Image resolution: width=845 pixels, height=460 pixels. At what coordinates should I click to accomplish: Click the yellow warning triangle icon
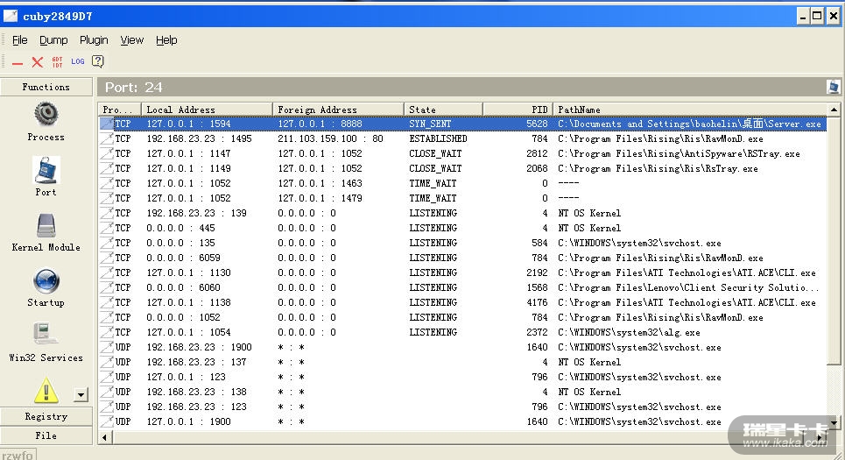(x=46, y=391)
